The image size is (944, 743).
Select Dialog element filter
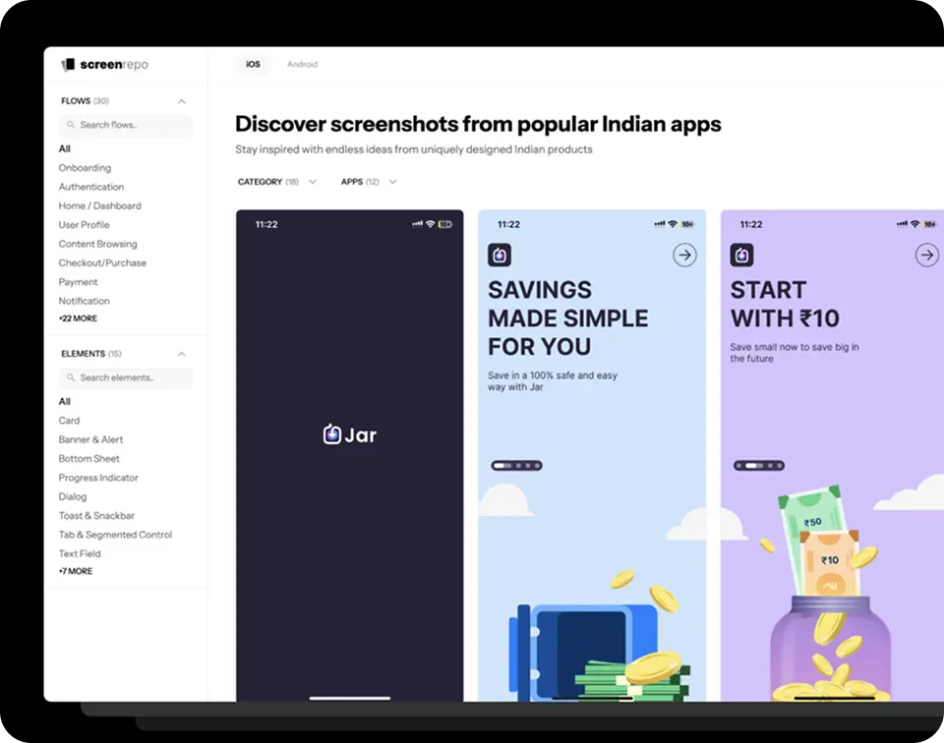[72, 496]
